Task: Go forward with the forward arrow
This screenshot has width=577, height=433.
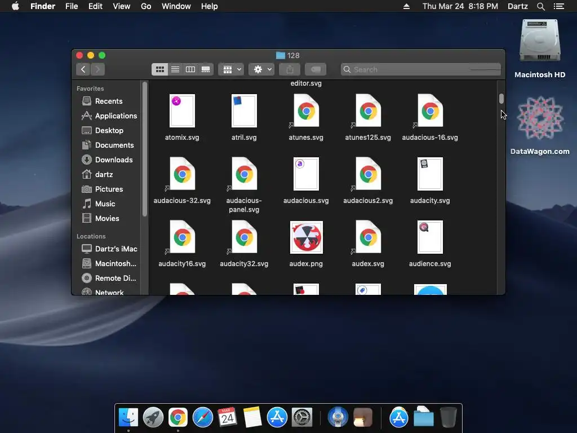Action: (97, 69)
